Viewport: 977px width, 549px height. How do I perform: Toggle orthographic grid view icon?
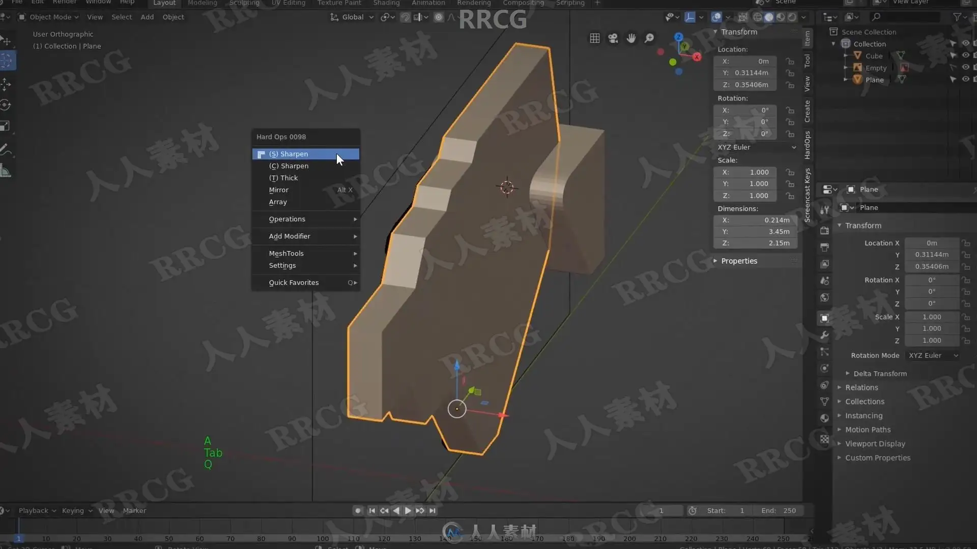coord(594,38)
